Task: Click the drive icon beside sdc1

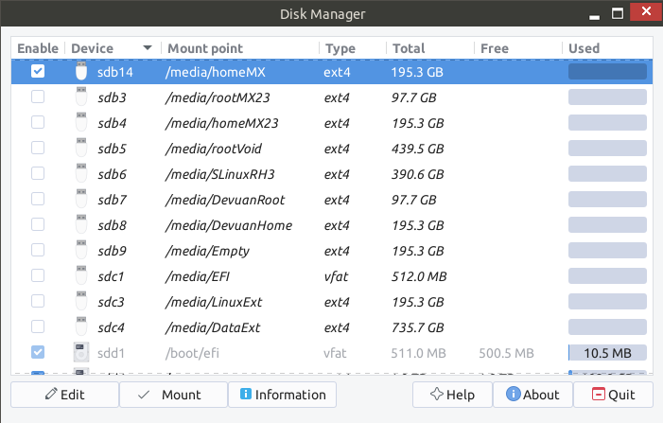Action: pyautogui.click(x=81, y=276)
